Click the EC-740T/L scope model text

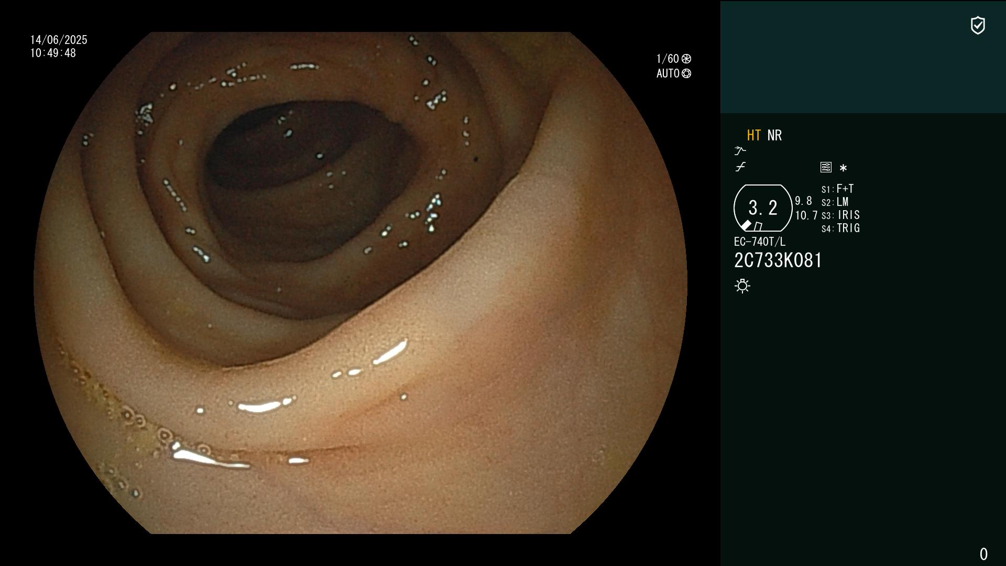coord(760,242)
